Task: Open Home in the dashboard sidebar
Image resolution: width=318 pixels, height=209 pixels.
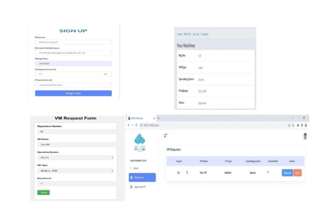Action: click(134, 168)
